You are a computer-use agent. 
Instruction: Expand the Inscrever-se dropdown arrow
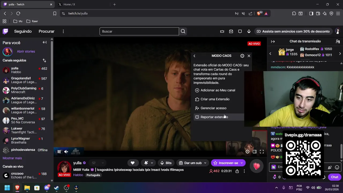click(242, 163)
